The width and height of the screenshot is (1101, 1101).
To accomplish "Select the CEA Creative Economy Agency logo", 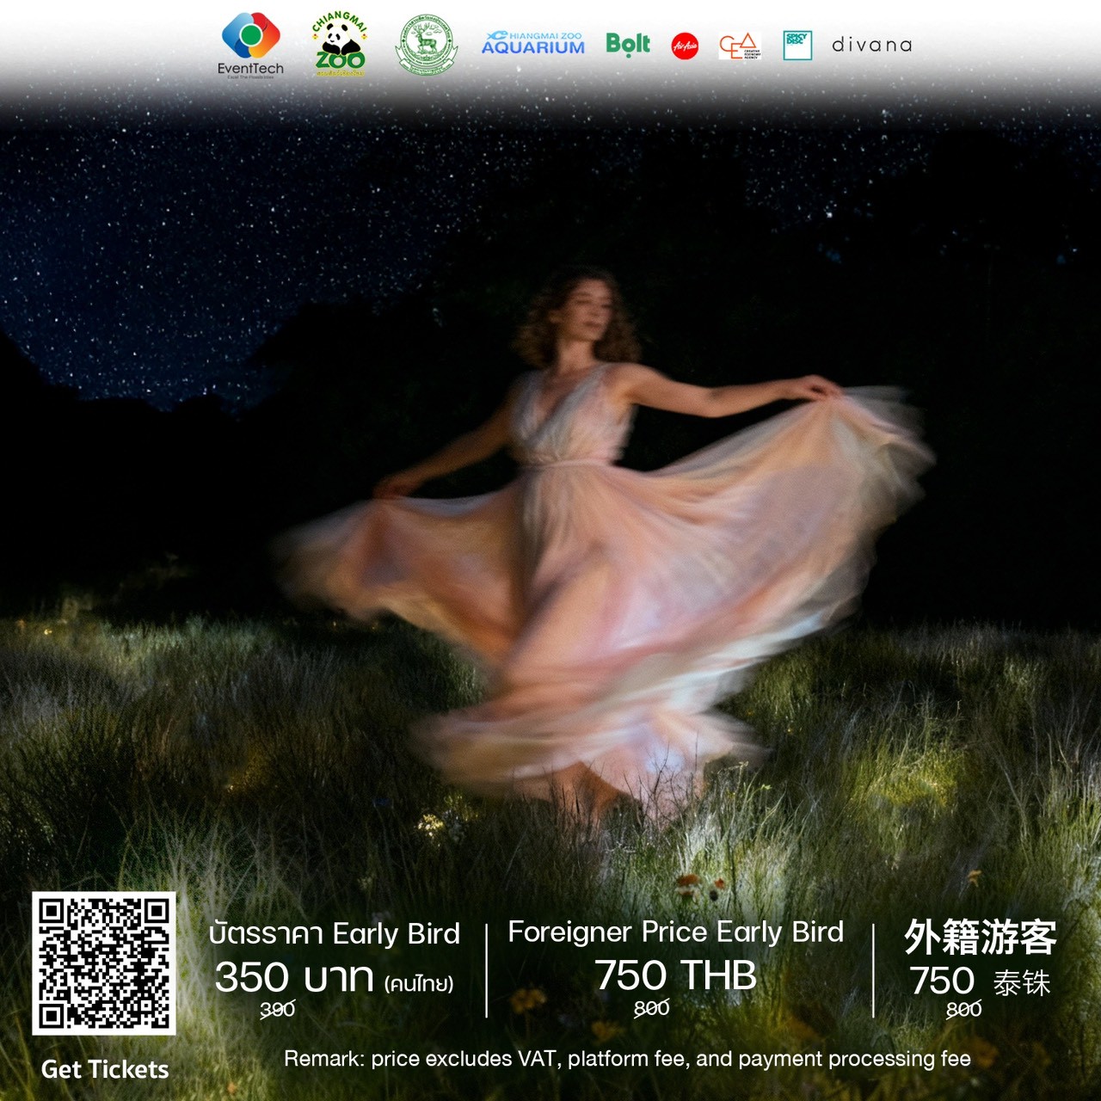I will pyautogui.click(x=739, y=46).
